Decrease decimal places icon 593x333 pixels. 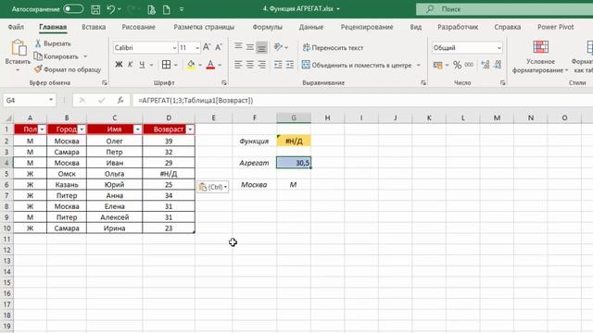[x=498, y=65]
